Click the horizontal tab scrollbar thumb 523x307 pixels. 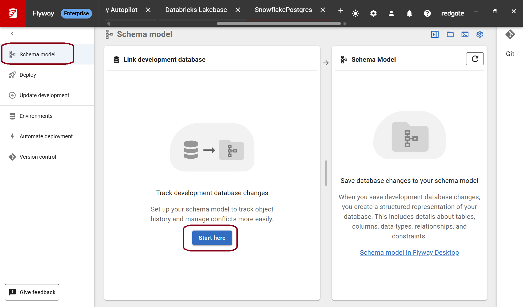[279, 24]
